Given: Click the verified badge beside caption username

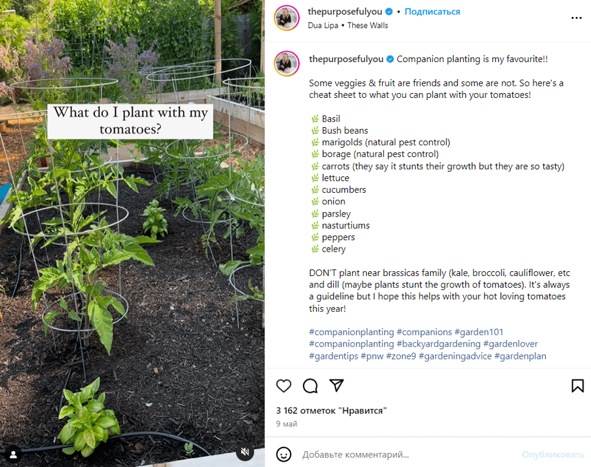Looking at the screenshot, I should (390, 59).
